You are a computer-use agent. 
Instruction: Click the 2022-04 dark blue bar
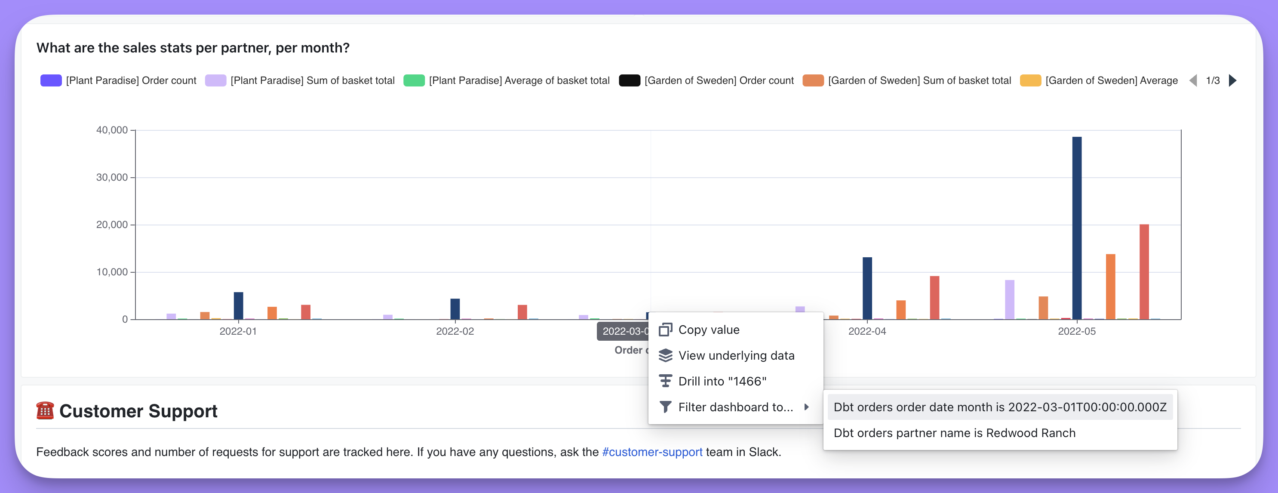click(867, 288)
